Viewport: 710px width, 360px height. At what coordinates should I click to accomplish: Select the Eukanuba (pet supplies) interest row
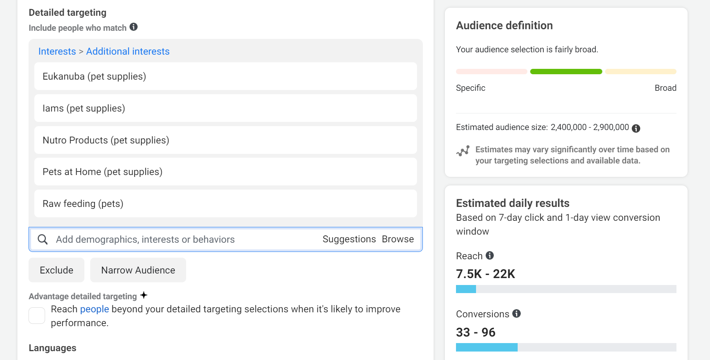click(225, 76)
